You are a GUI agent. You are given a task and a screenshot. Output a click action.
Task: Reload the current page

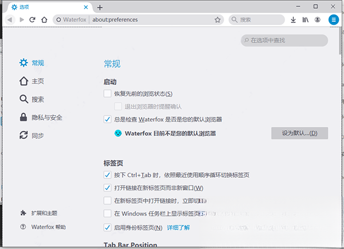(x=33, y=20)
